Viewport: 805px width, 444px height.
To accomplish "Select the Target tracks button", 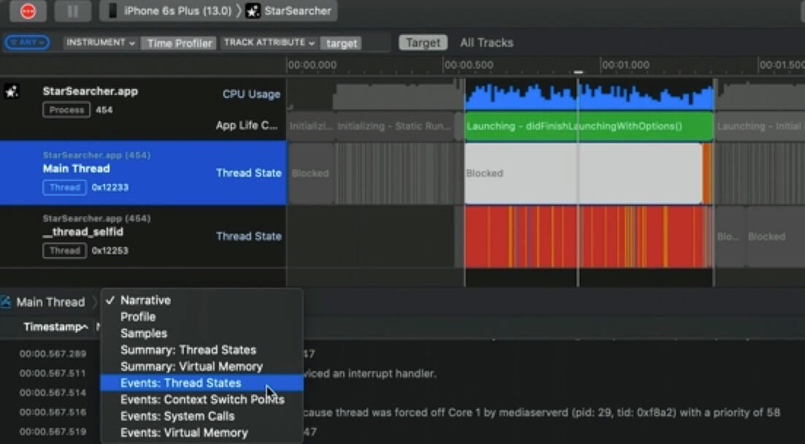I will pos(423,42).
